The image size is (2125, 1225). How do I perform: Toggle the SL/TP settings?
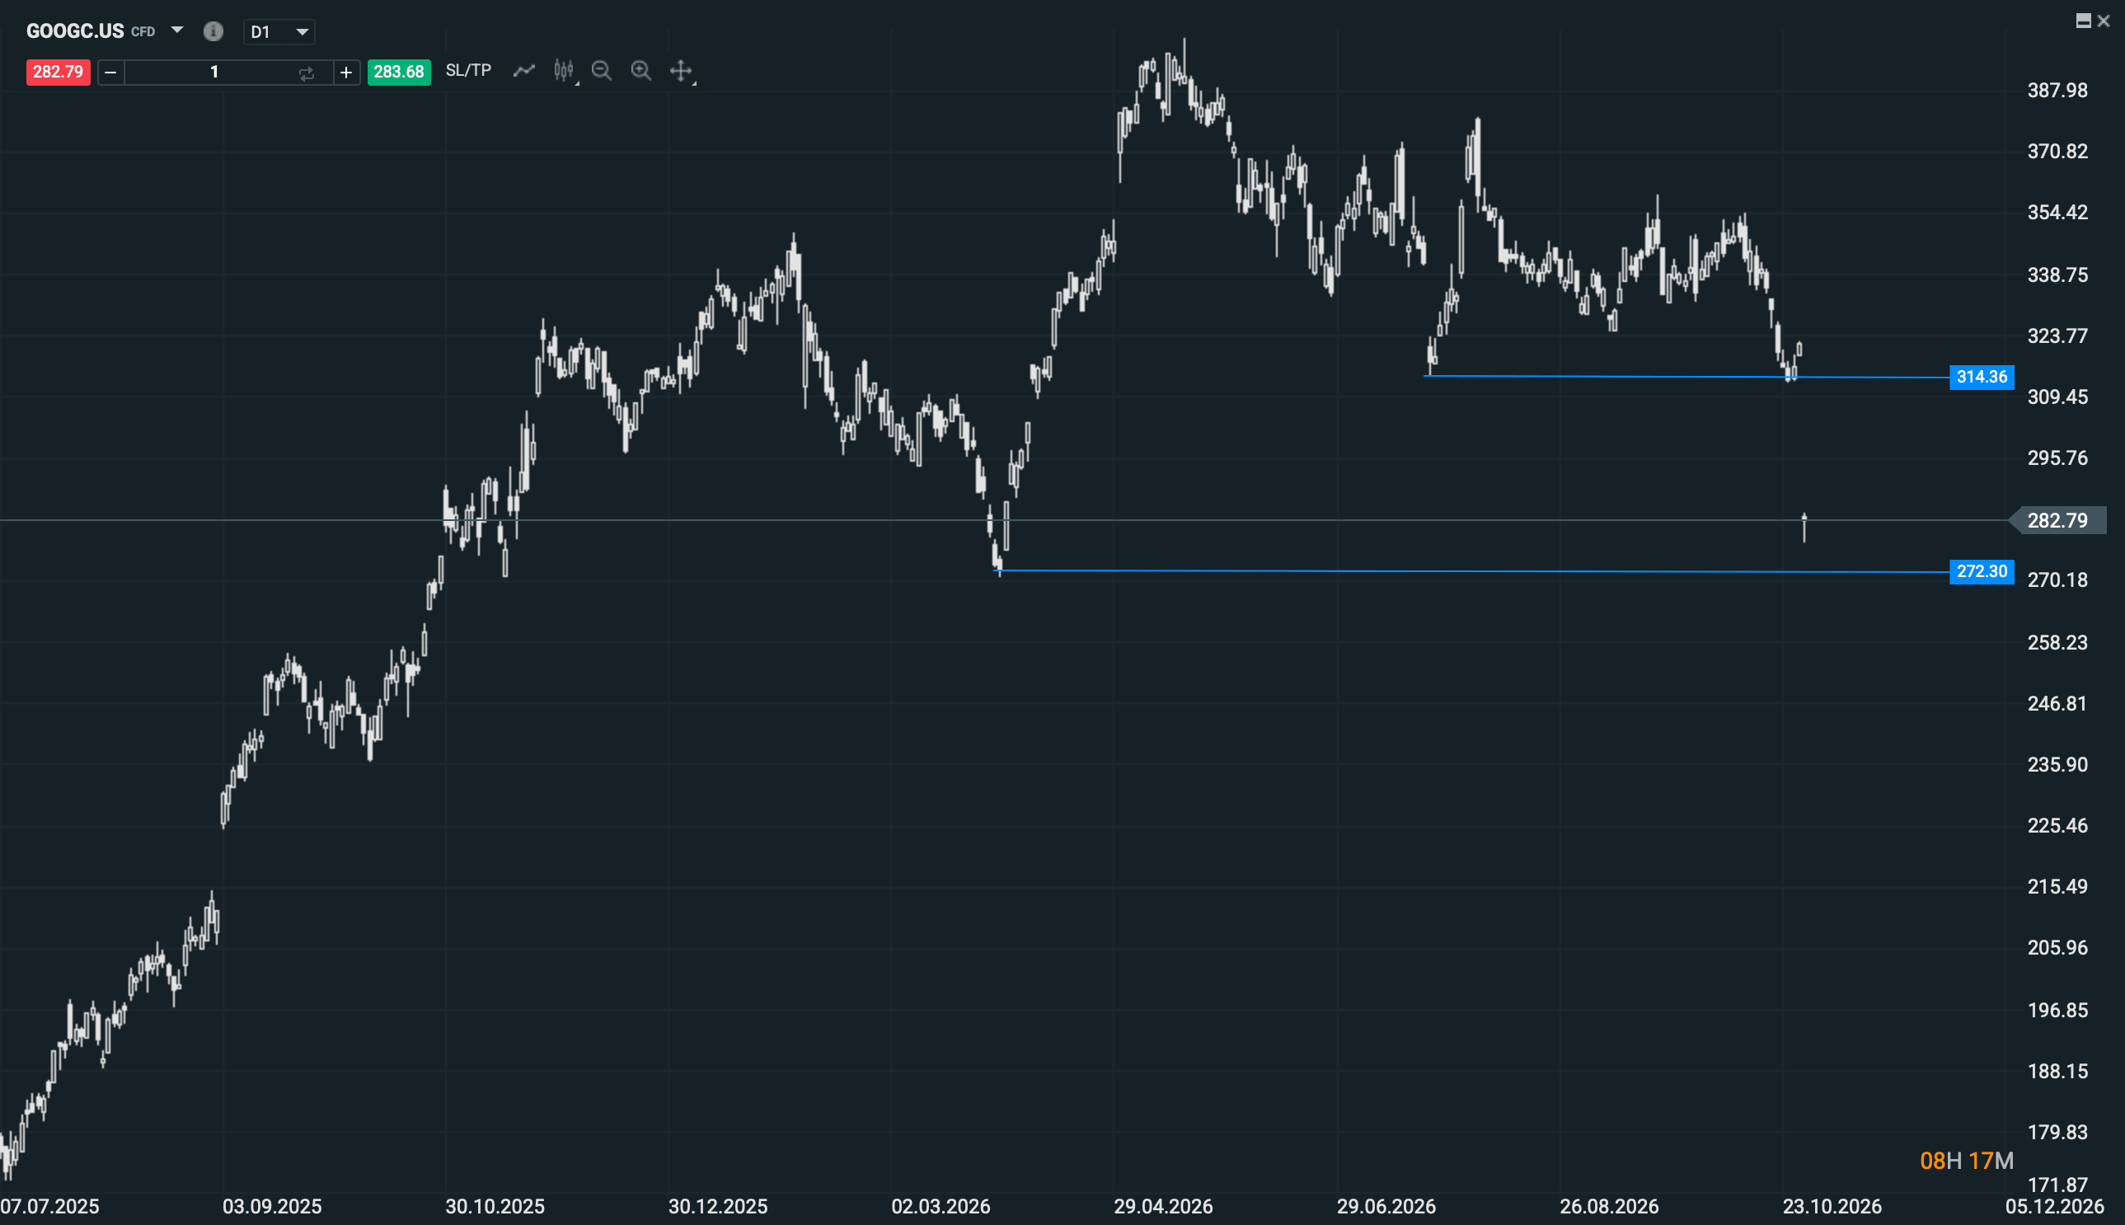pos(468,71)
